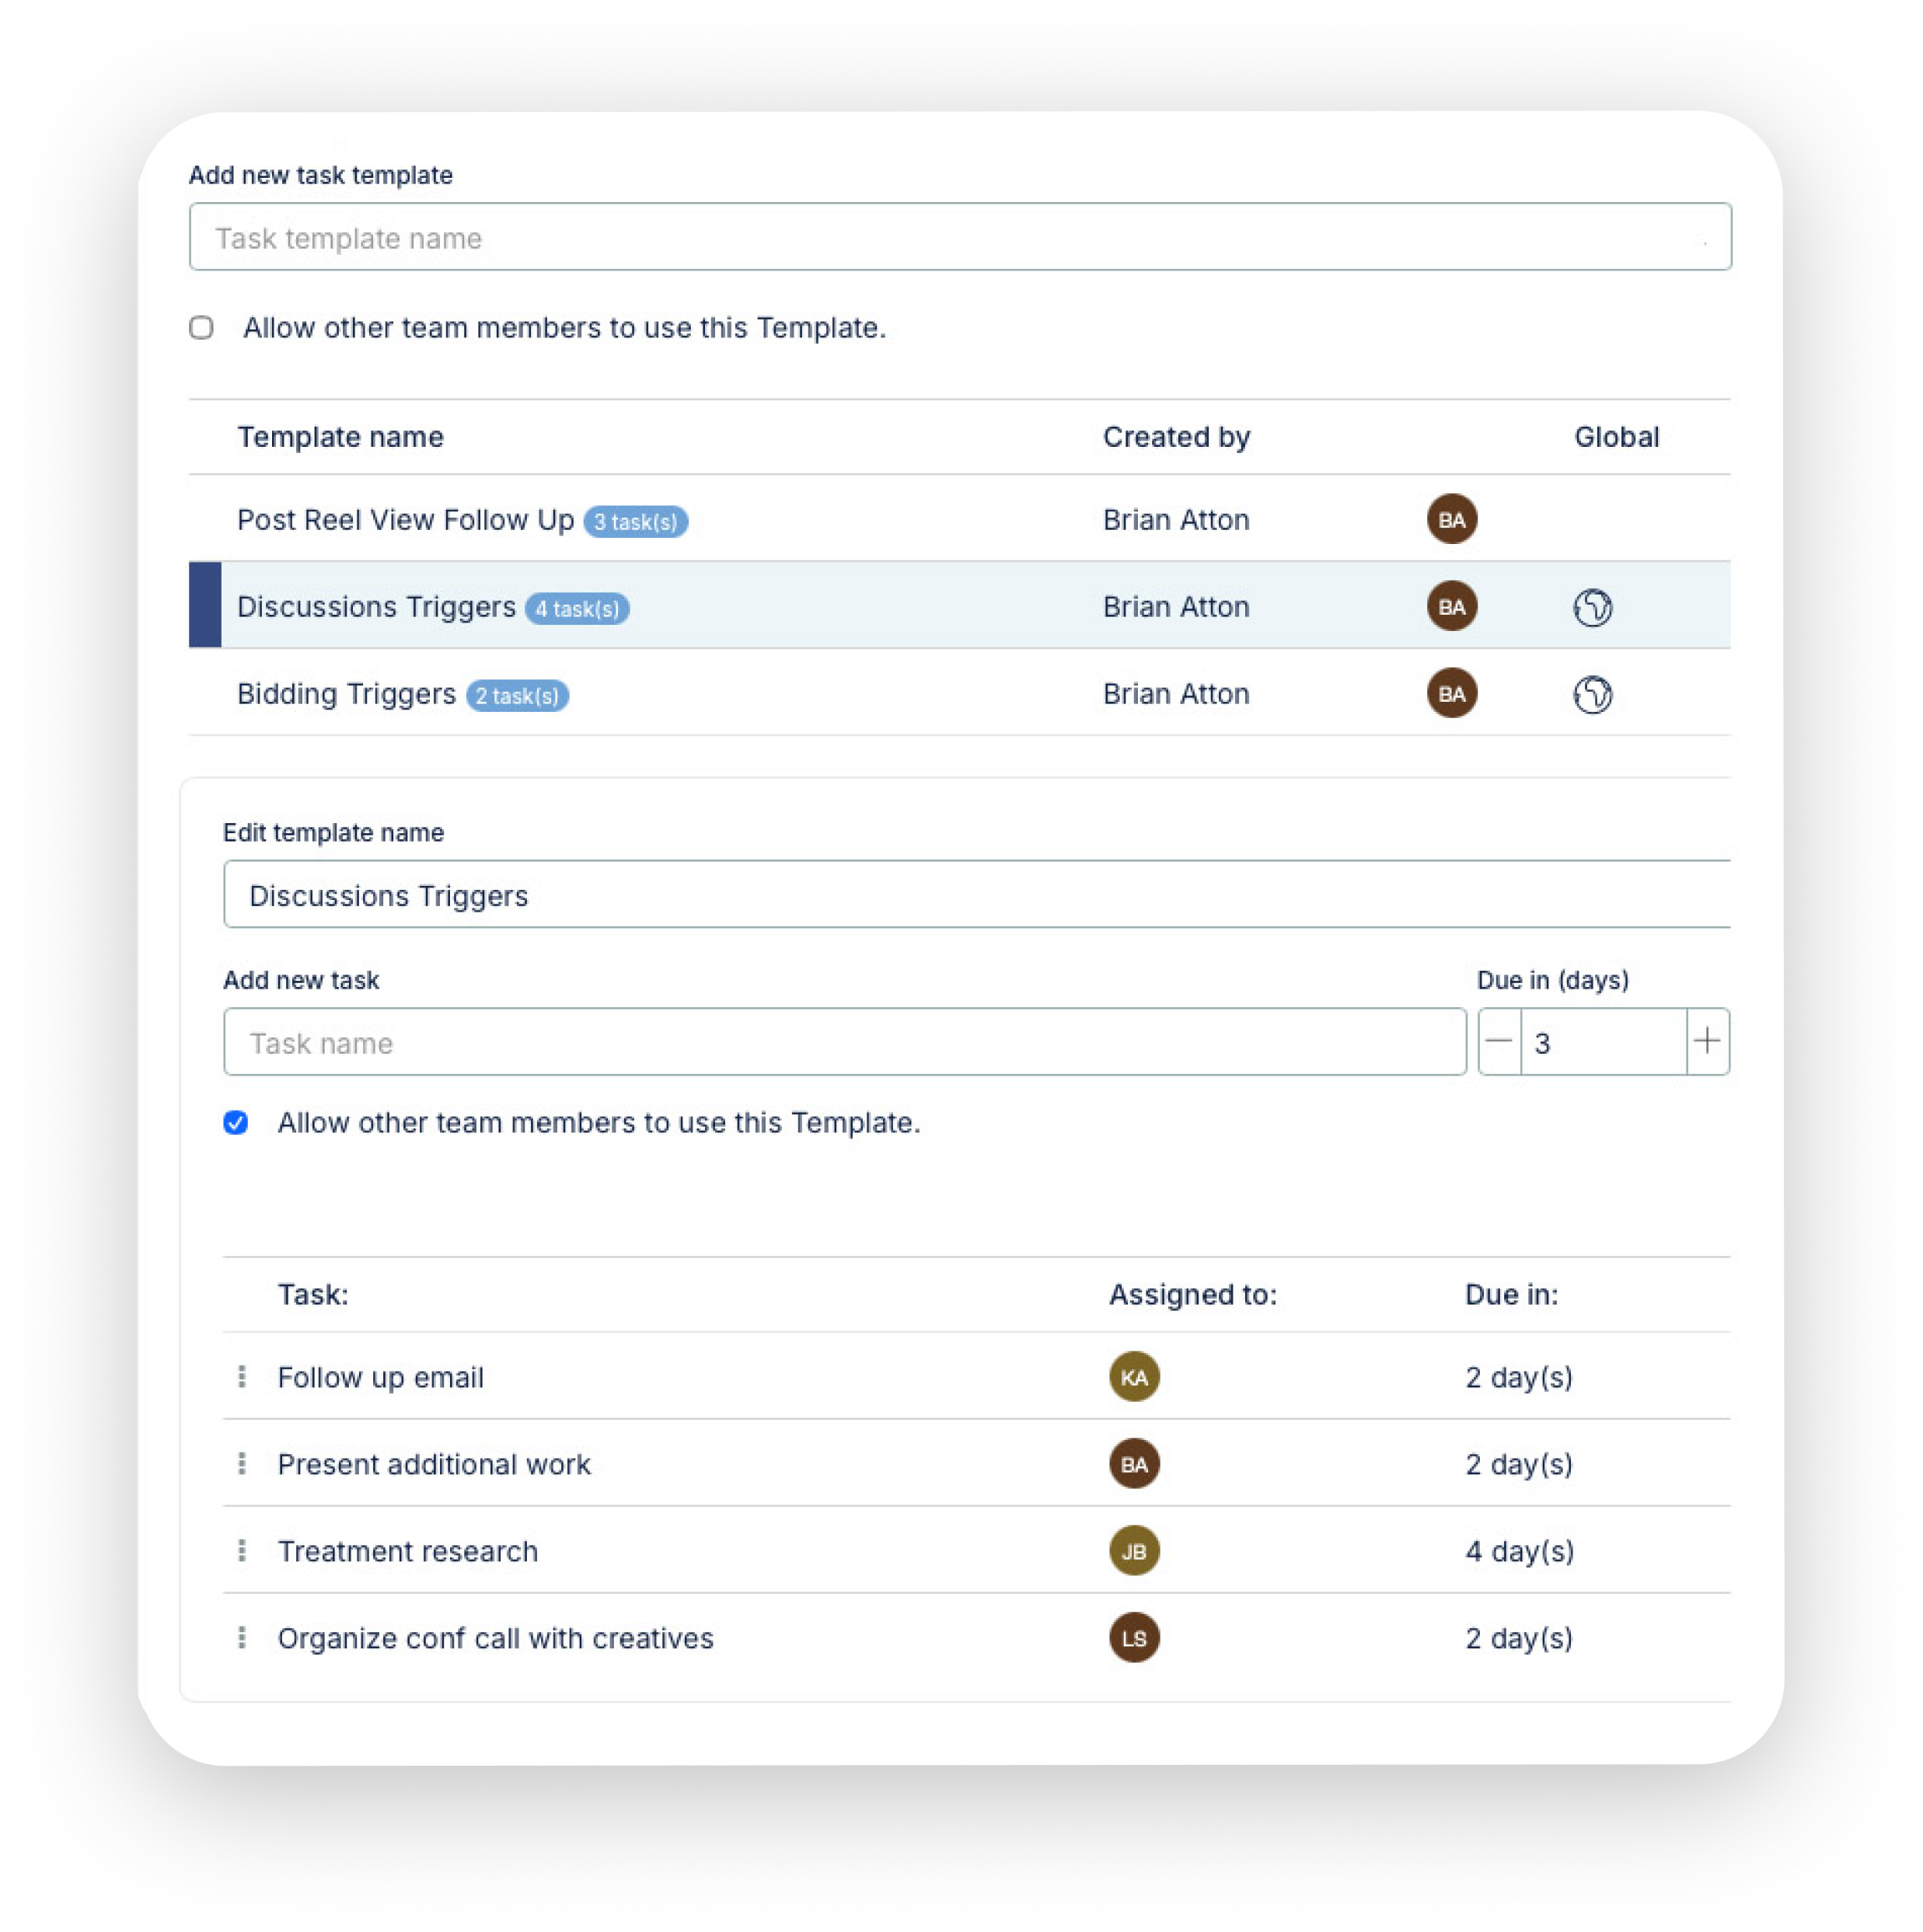Click BA avatar in Discussions Triggers row
The image size is (1923, 1932).
pyautogui.click(x=1452, y=606)
